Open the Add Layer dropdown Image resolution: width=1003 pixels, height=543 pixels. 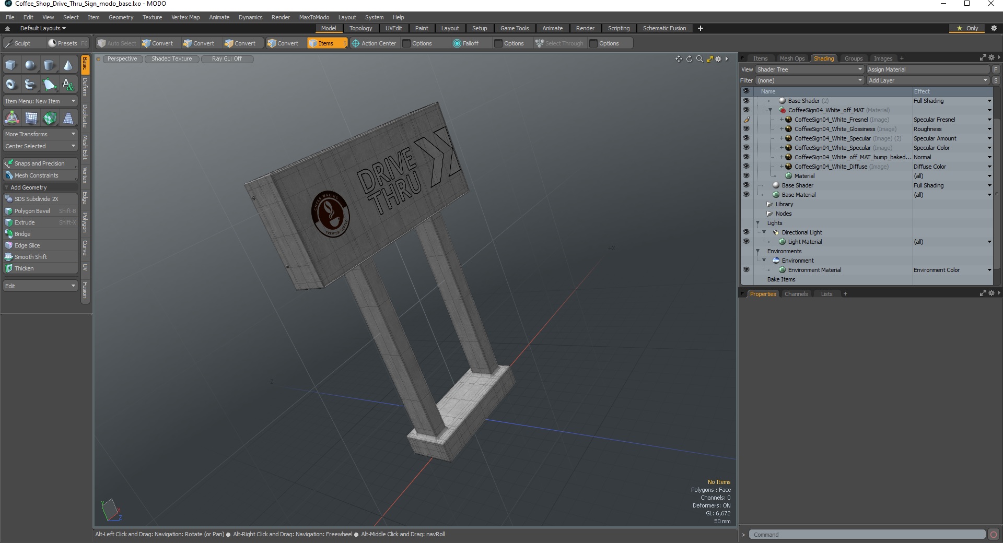coord(928,80)
